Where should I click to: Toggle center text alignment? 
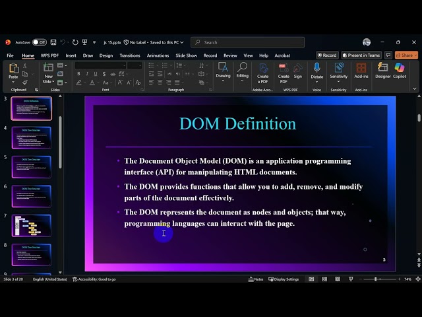click(x=160, y=83)
